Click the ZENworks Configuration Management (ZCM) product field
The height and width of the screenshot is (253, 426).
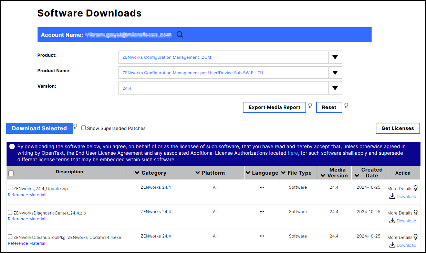[230, 57]
